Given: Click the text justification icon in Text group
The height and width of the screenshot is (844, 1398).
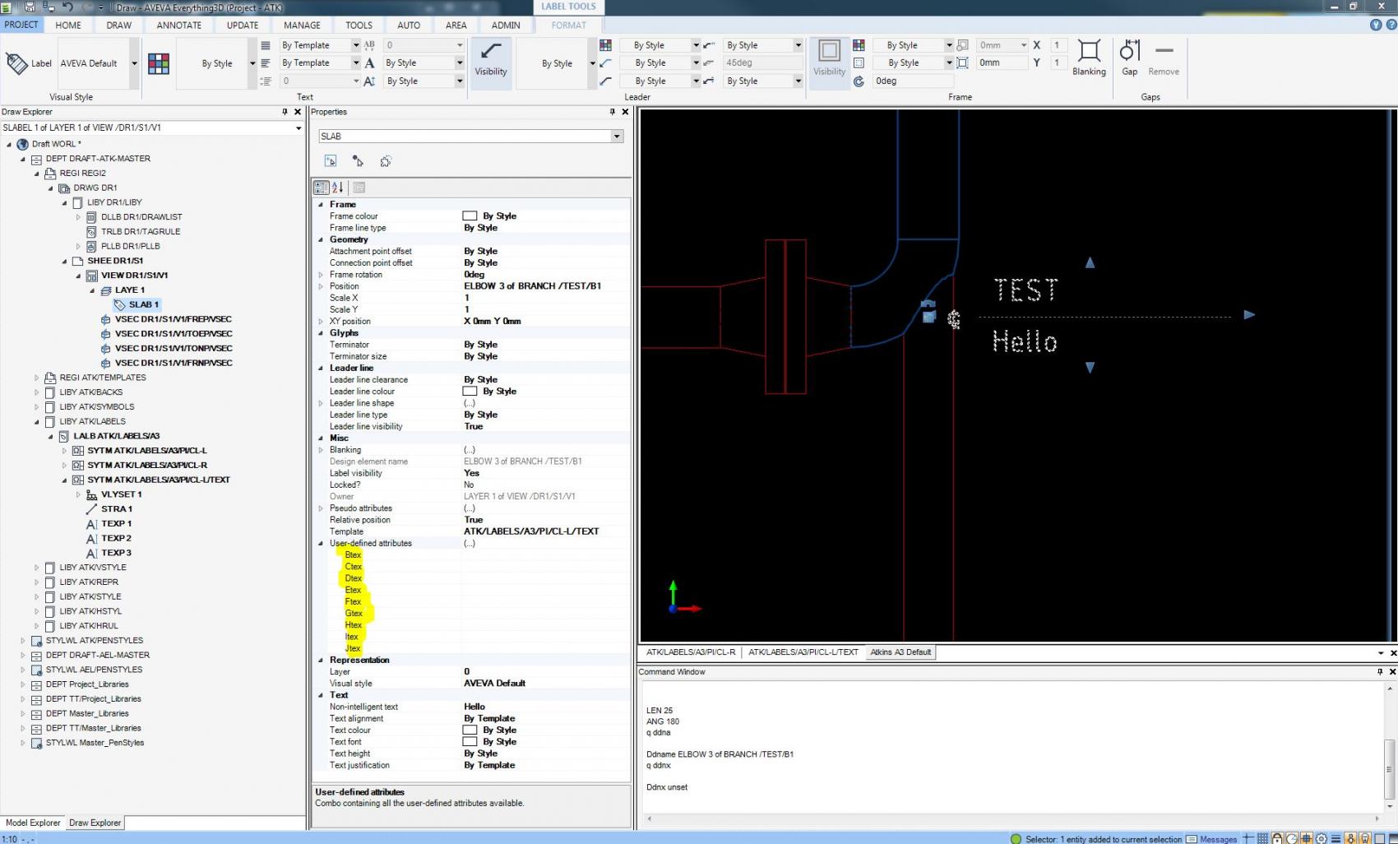Looking at the screenshot, I should click(x=266, y=63).
